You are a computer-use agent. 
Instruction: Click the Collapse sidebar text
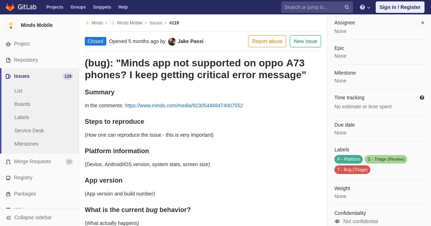[x=33, y=217]
